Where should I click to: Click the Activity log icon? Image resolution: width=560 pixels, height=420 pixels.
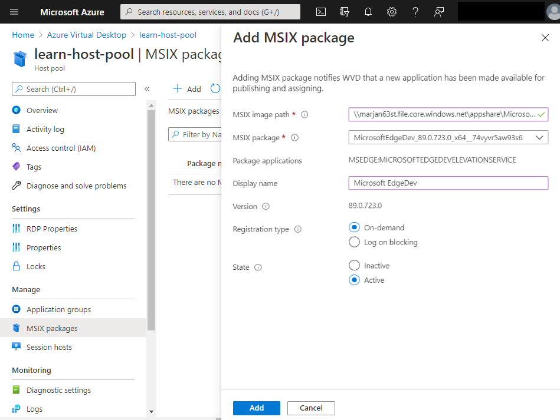16,128
